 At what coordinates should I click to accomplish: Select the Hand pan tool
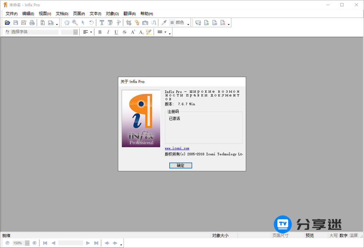(67, 23)
